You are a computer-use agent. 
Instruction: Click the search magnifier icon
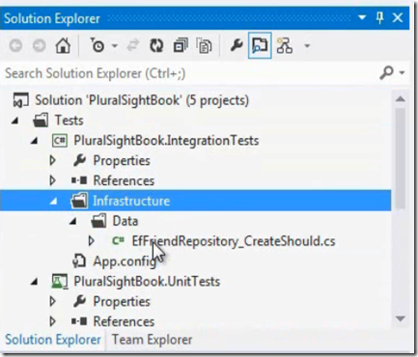[x=386, y=73]
